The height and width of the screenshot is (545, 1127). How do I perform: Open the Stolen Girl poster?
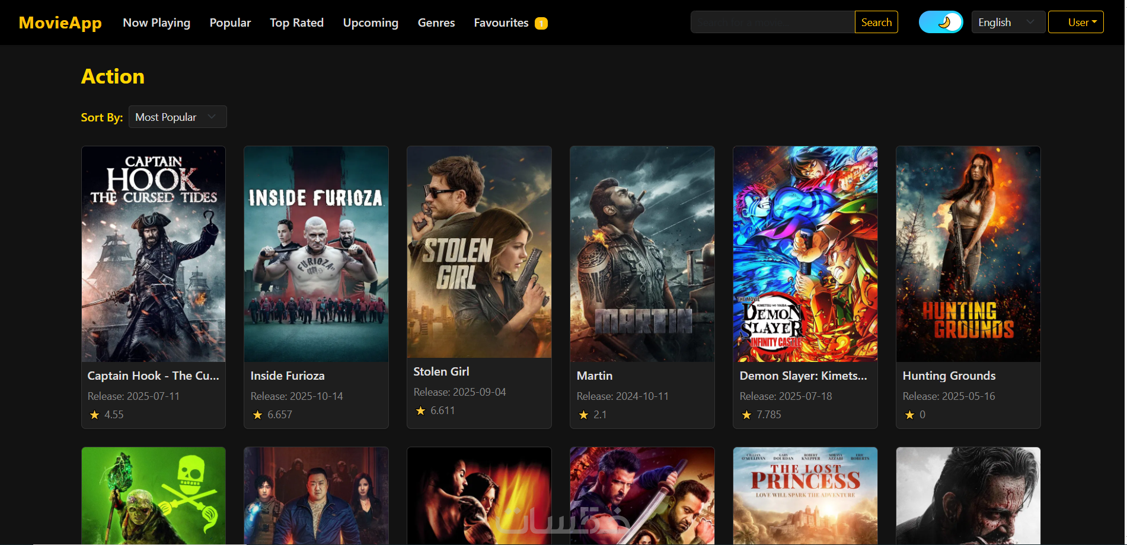[479, 252]
